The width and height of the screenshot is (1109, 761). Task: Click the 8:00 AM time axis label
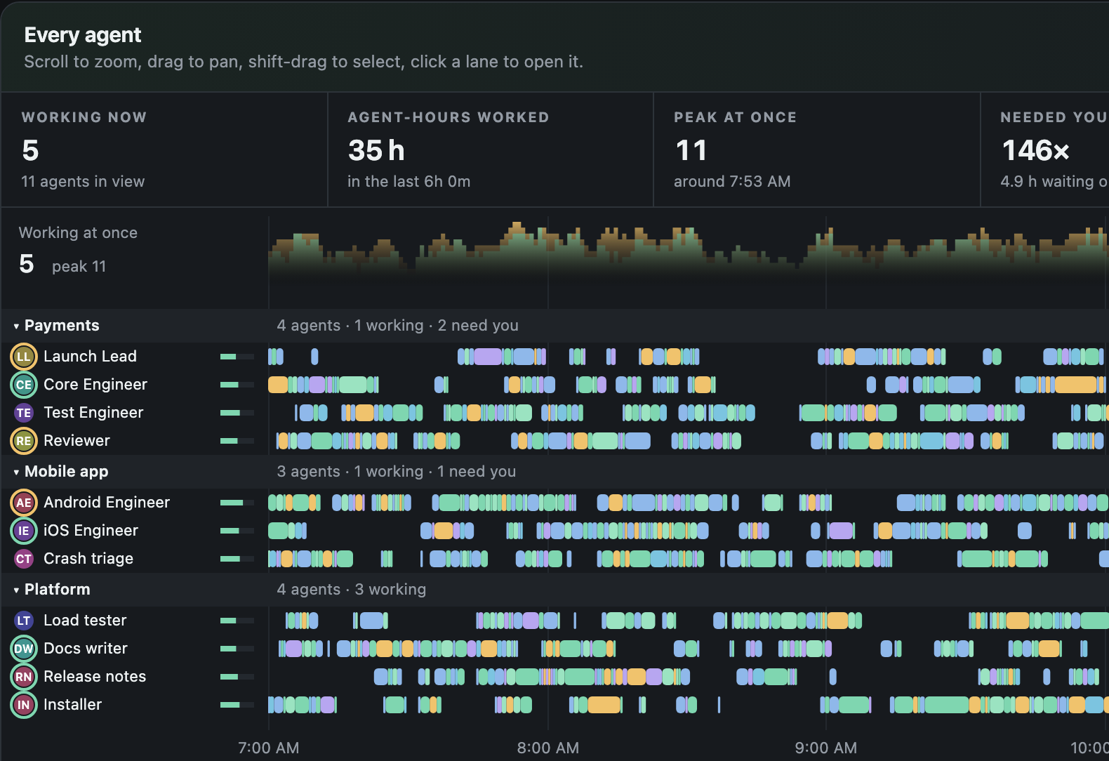click(548, 748)
